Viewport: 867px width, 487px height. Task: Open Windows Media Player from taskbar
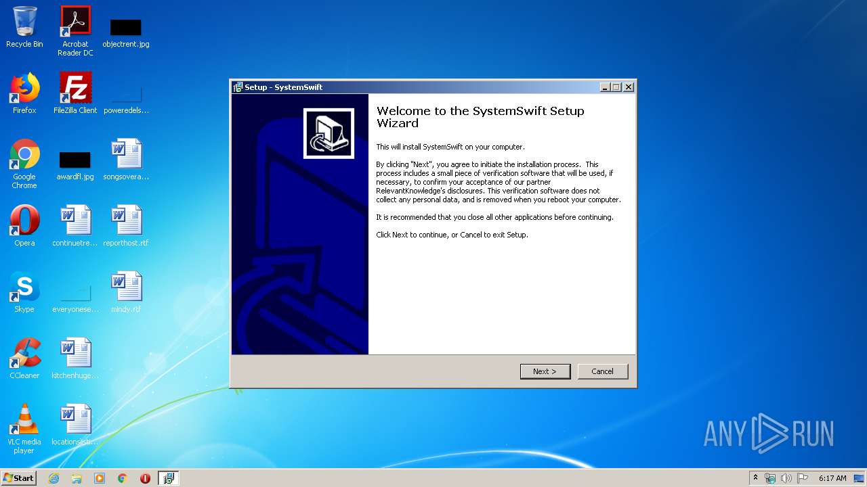100,478
